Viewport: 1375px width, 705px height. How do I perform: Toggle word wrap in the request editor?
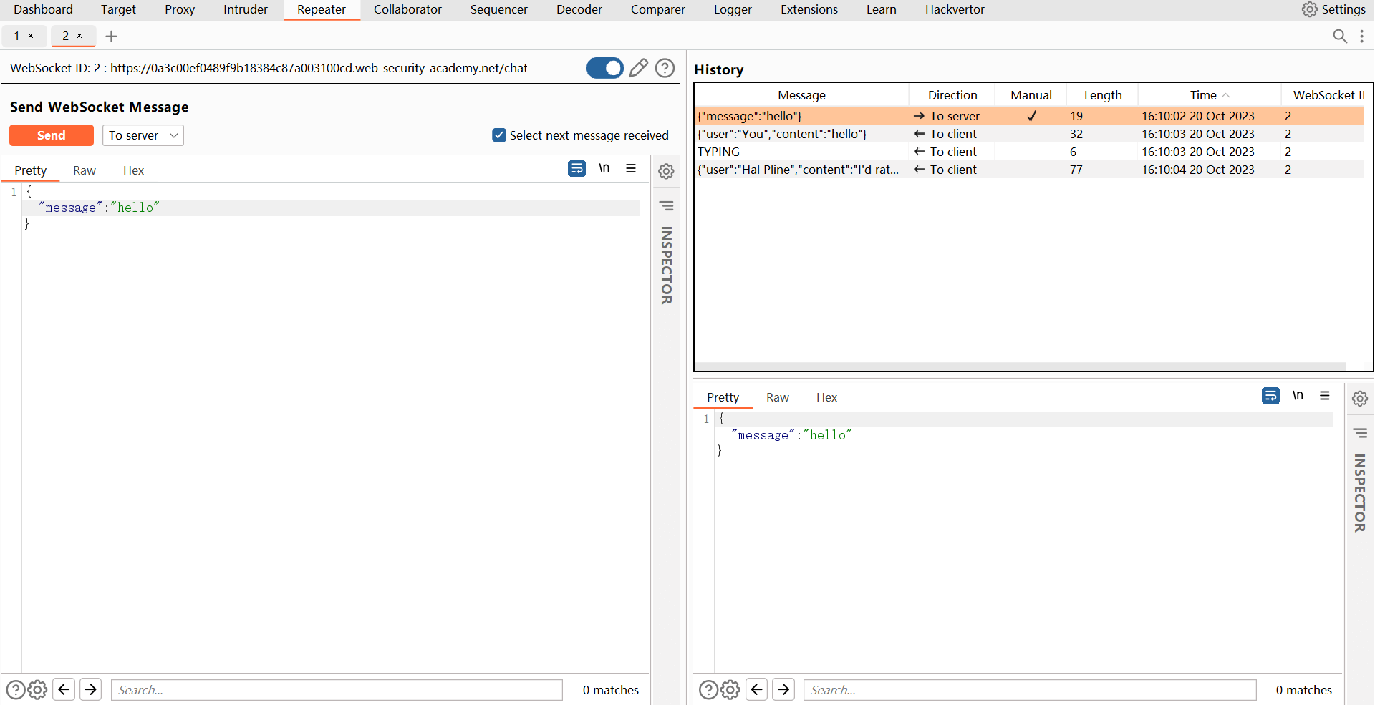pyautogui.click(x=576, y=169)
